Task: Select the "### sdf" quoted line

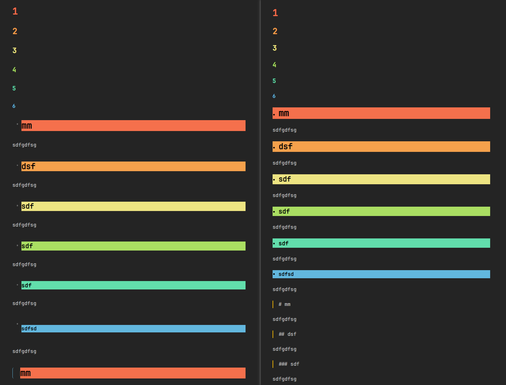Action: click(x=289, y=364)
